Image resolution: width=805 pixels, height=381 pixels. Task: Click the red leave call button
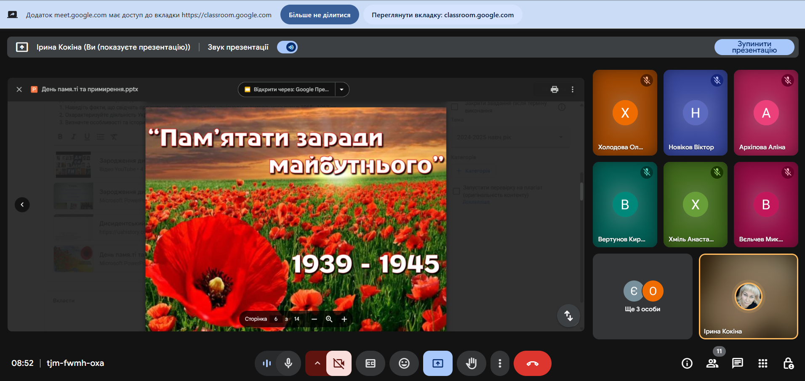(x=532, y=363)
